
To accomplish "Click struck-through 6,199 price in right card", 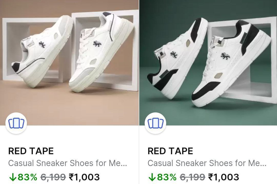I will [193, 177].
